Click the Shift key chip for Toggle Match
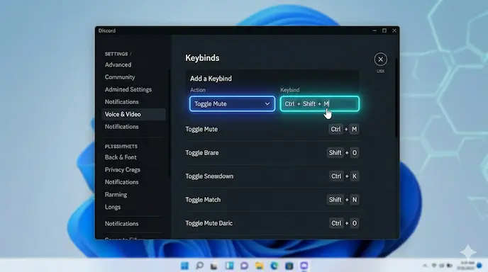This screenshot has width=488, height=272. 335,200
